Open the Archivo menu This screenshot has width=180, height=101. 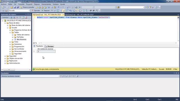click(4, 4)
